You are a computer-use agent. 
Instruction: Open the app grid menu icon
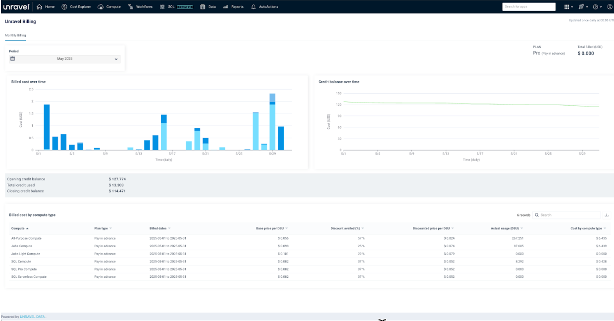[567, 7]
